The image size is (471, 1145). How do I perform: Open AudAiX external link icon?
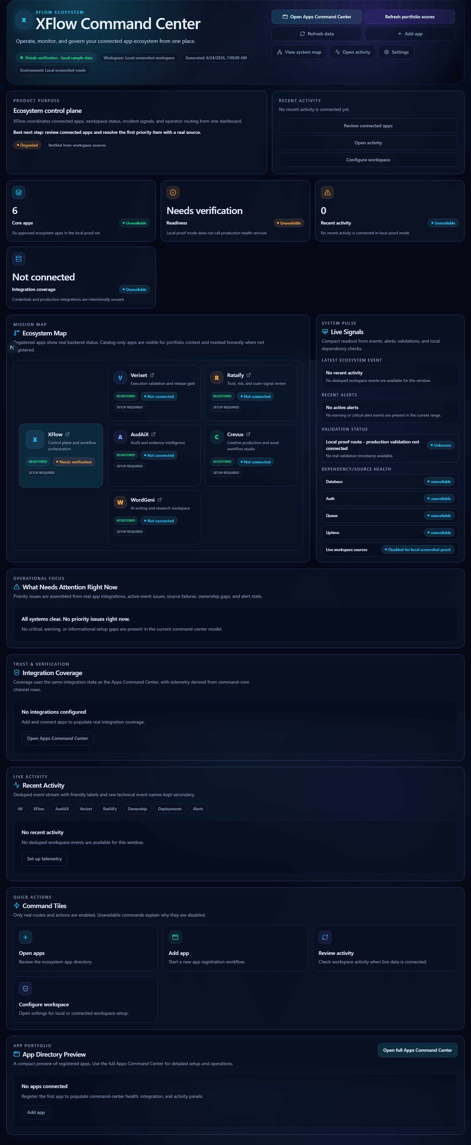[x=153, y=434]
